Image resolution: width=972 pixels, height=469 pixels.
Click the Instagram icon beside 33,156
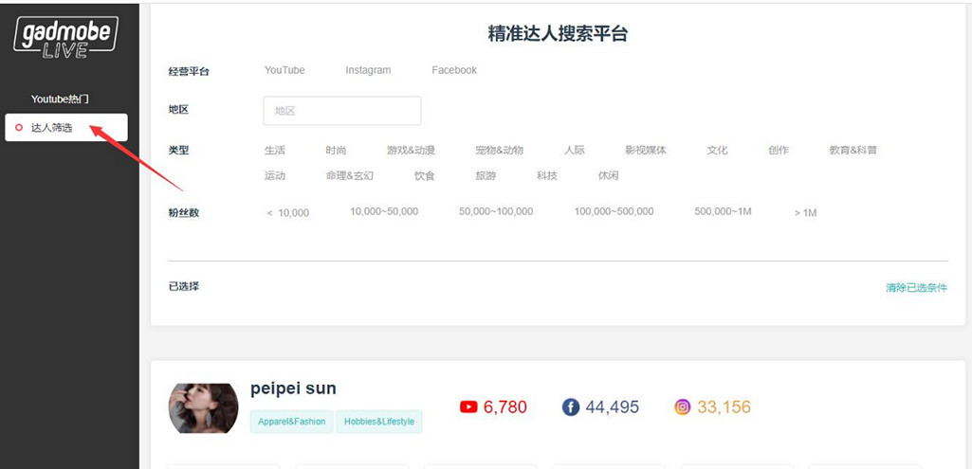[x=683, y=407]
